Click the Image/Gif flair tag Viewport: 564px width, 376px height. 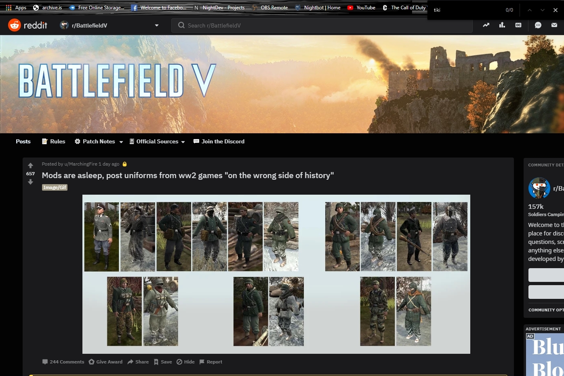point(55,187)
